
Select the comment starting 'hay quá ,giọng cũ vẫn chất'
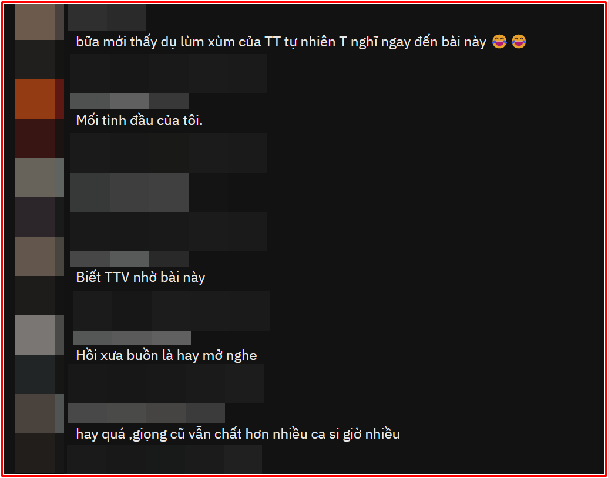238,434
